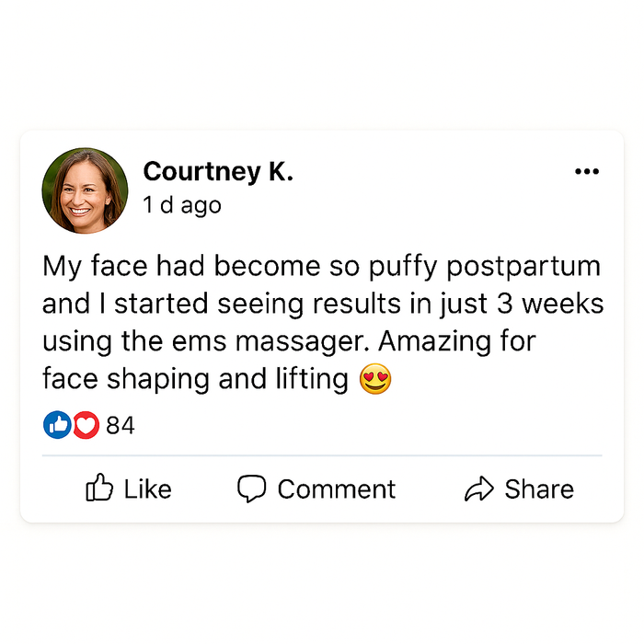View who reacted via the 84 count
644x644 pixels.
pos(120,425)
